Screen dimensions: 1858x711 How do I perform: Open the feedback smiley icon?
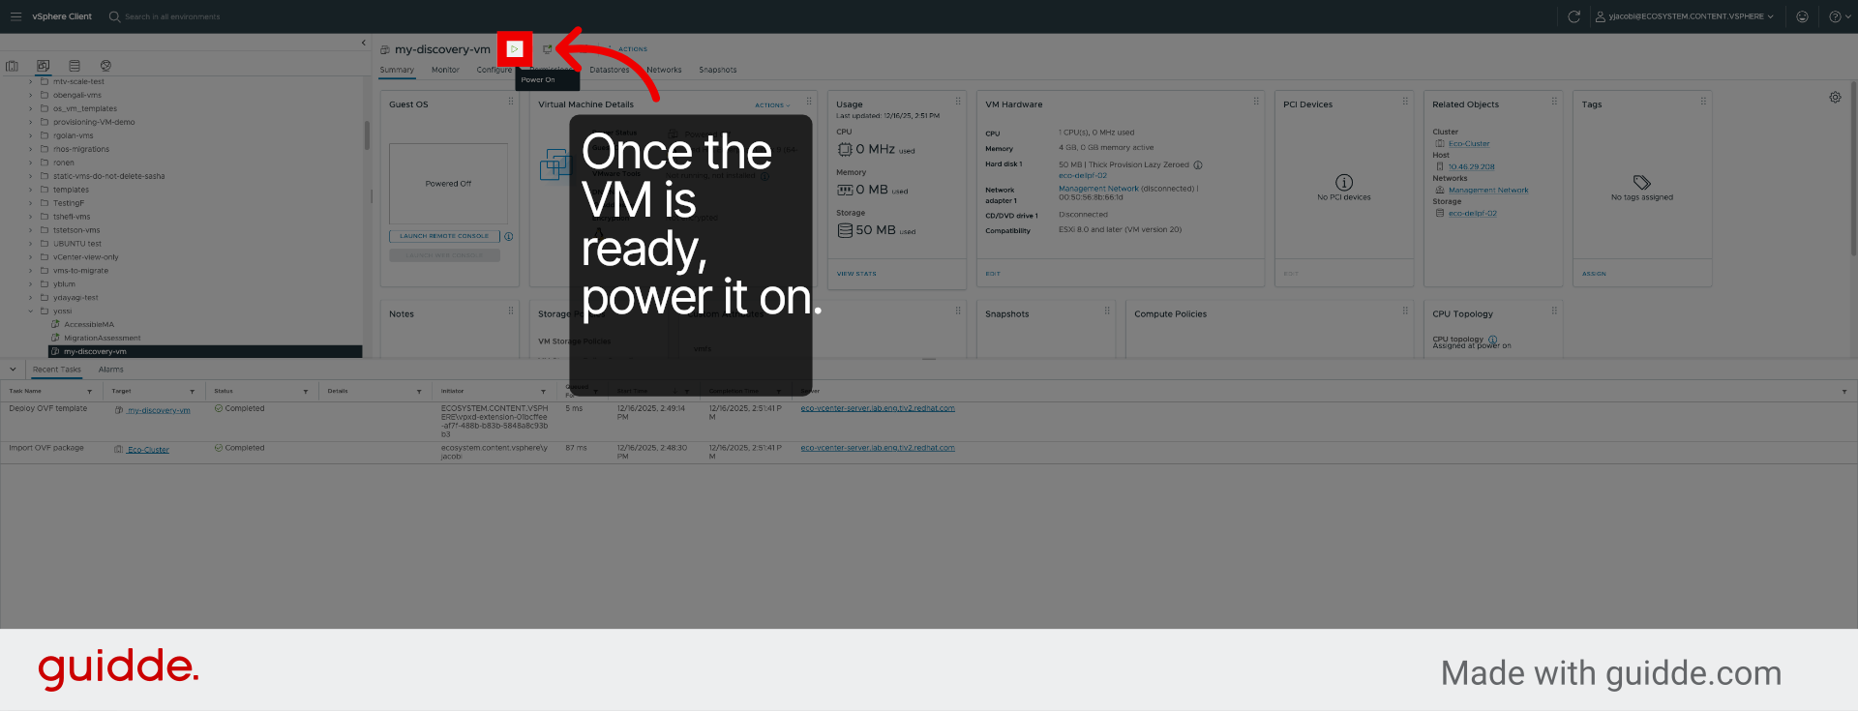pos(1802,16)
